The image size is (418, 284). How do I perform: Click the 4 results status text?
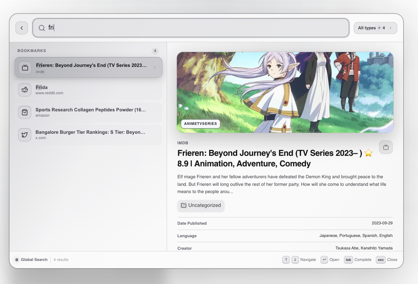tap(61, 260)
